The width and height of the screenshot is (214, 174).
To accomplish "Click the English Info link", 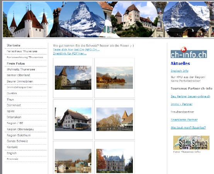I will (180, 71).
